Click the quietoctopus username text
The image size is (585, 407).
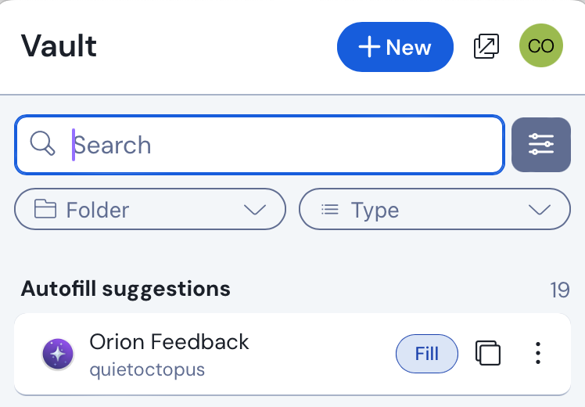pyautogui.click(x=147, y=369)
